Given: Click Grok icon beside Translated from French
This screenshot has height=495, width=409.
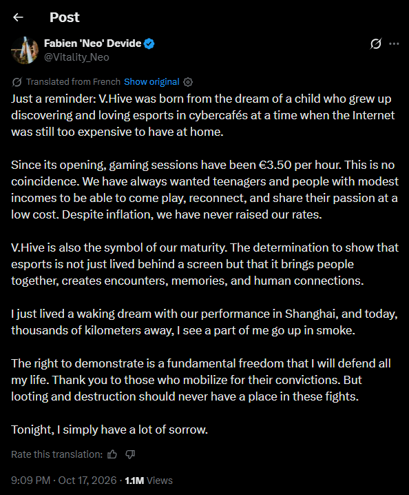Looking at the screenshot, I should point(17,82).
